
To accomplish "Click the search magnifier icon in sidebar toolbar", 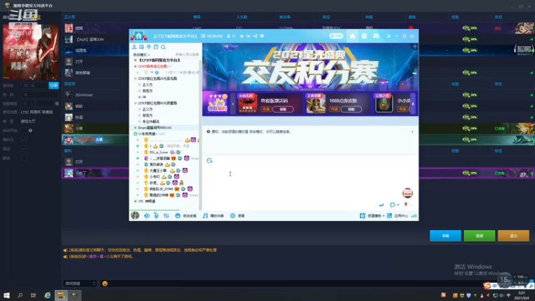I will (163, 47).
